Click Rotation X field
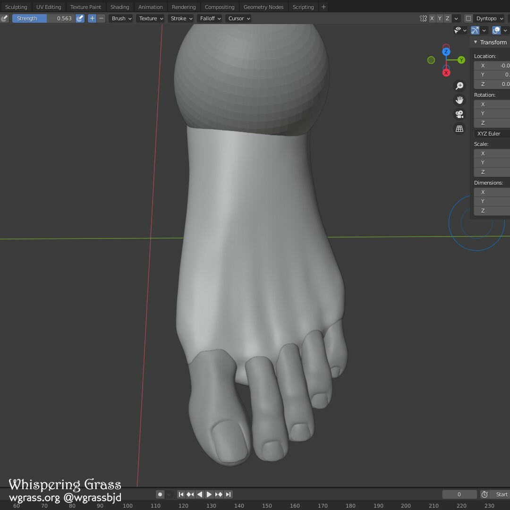The width and height of the screenshot is (510, 510). [492, 104]
